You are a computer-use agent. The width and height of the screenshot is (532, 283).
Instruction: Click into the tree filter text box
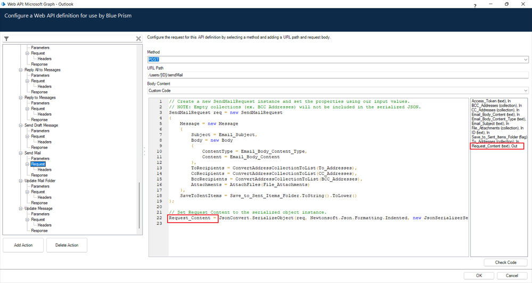pyautogui.click(x=72, y=39)
